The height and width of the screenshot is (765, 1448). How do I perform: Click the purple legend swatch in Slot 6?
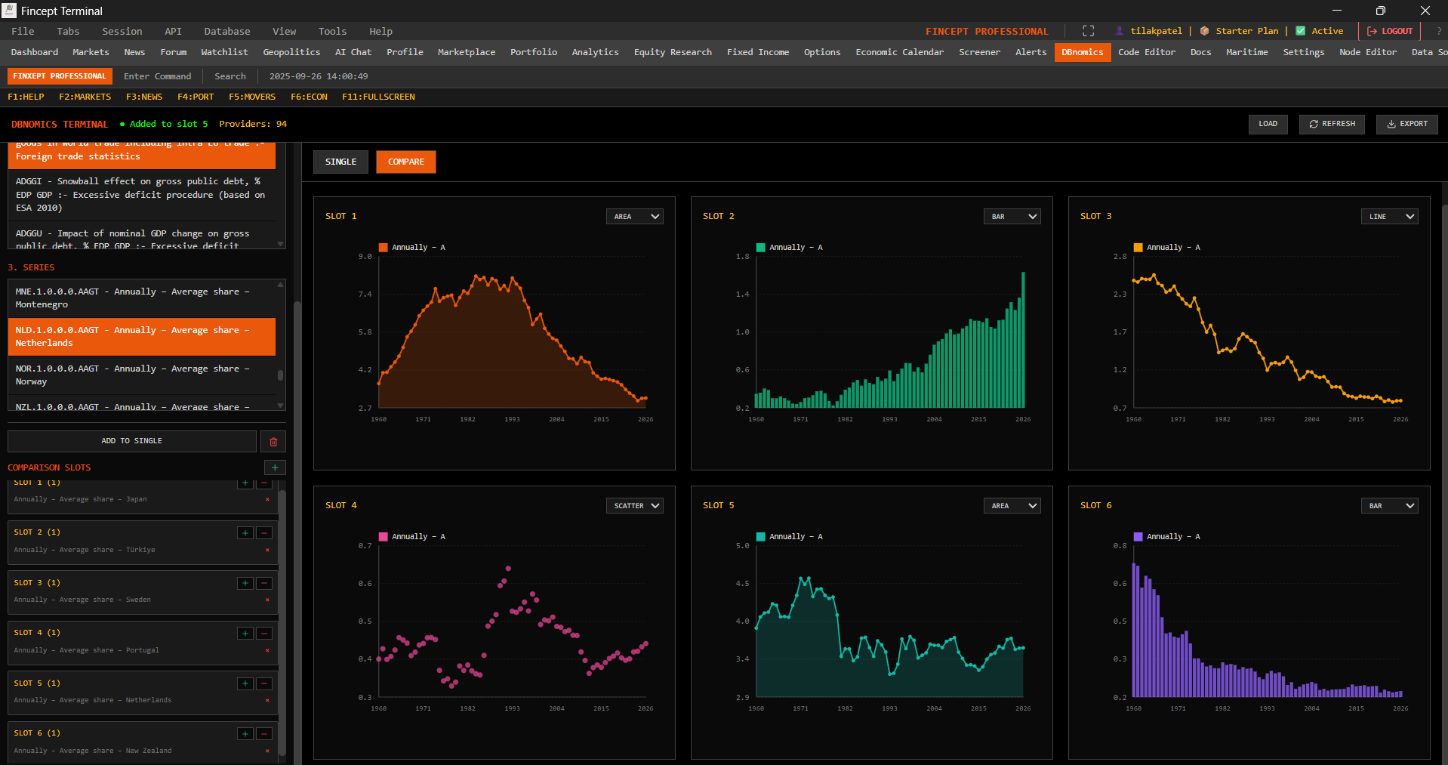pyautogui.click(x=1138, y=537)
